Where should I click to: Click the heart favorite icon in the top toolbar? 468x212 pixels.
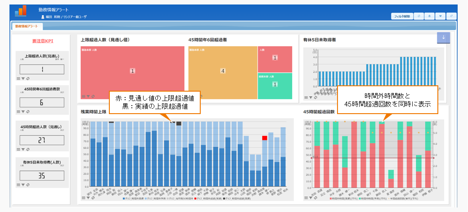tap(441, 16)
